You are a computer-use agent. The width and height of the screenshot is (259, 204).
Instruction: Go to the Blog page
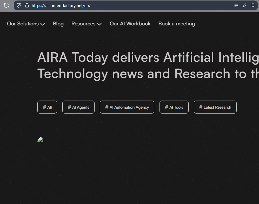coord(58,24)
